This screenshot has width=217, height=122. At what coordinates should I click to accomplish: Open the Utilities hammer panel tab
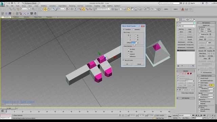pos(194,20)
